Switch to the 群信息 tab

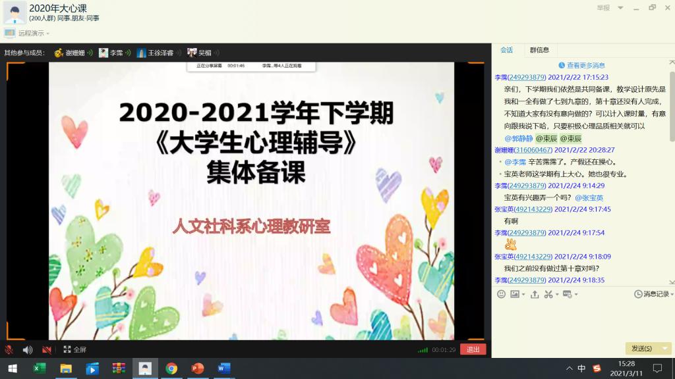pyautogui.click(x=539, y=50)
